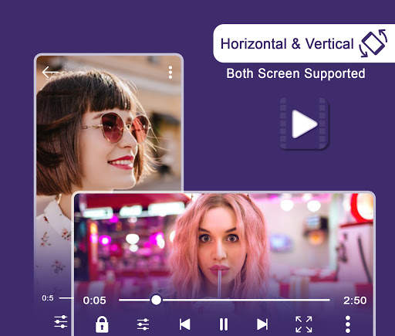This screenshot has width=395, height=336.
Task: Lock the horizontal player controls
Action: pyautogui.click(x=102, y=324)
